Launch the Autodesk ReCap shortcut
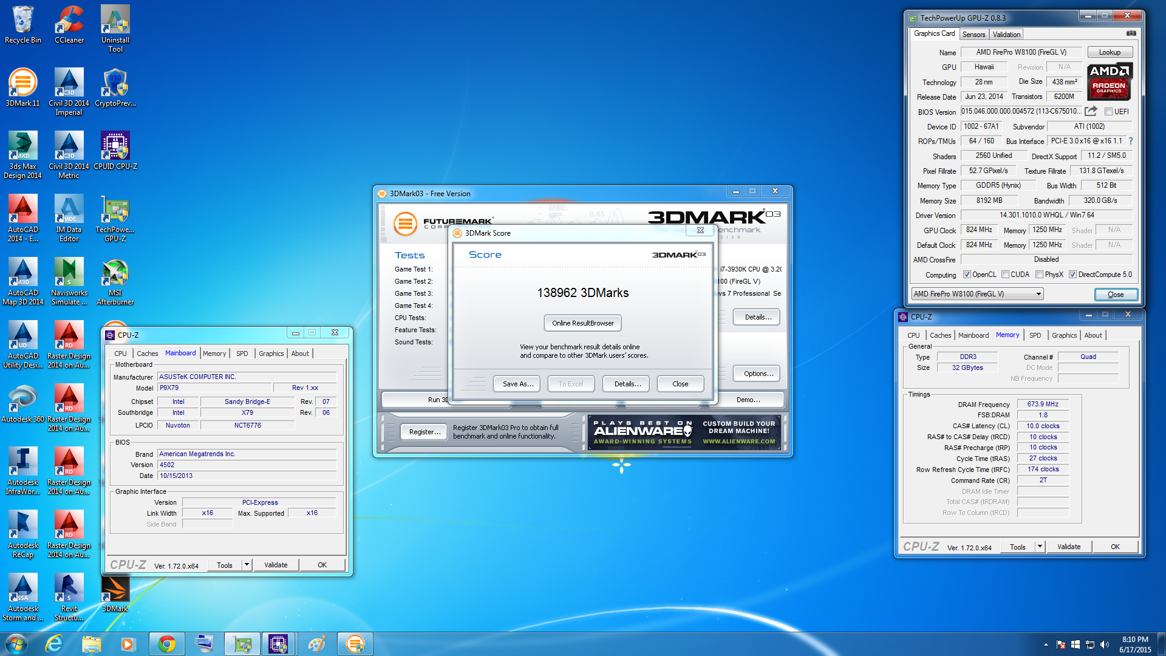The width and height of the screenshot is (1166, 656). point(22,534)
